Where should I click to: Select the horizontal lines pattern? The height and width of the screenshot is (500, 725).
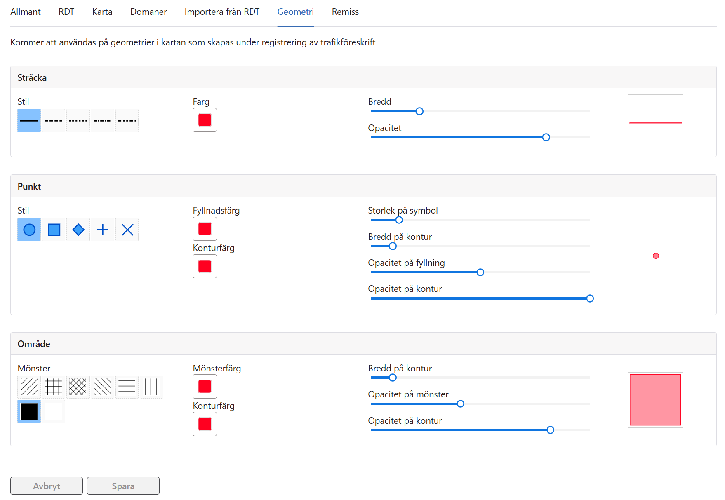127,387
